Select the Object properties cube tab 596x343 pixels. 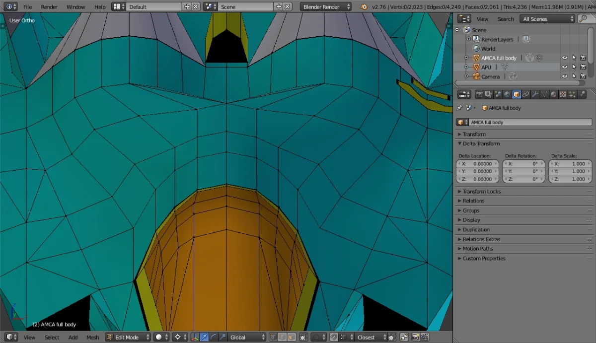tap(517, 94)
